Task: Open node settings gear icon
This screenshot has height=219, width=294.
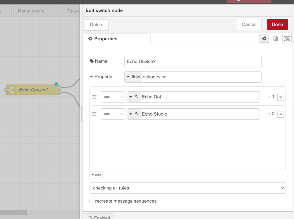Action: pos(264,39)
